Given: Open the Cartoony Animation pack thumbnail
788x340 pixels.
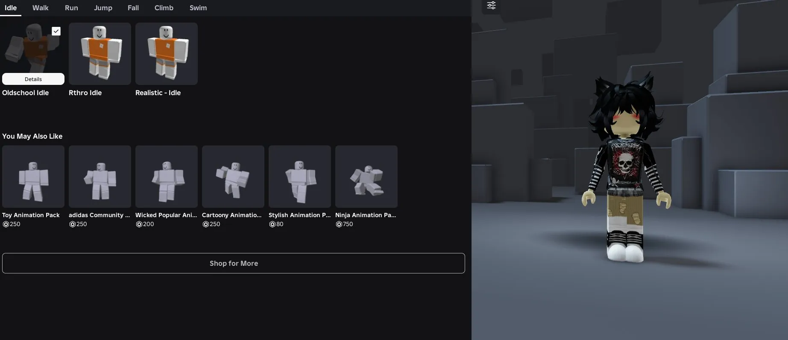Looking at the screenshot, I should [x=233, y=176].
